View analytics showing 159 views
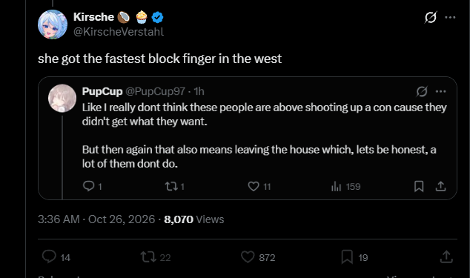The image size is (470, 278). 345,186
